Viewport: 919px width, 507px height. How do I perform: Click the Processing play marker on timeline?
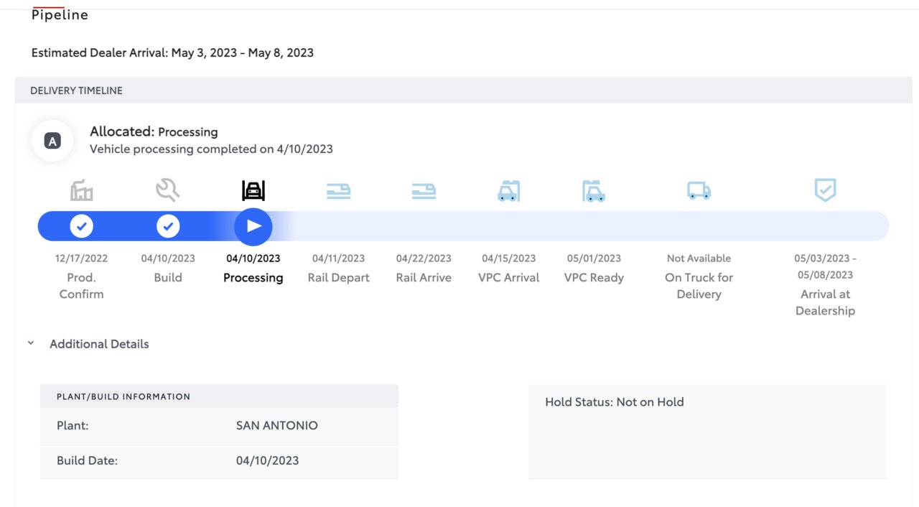click(253, 227)
